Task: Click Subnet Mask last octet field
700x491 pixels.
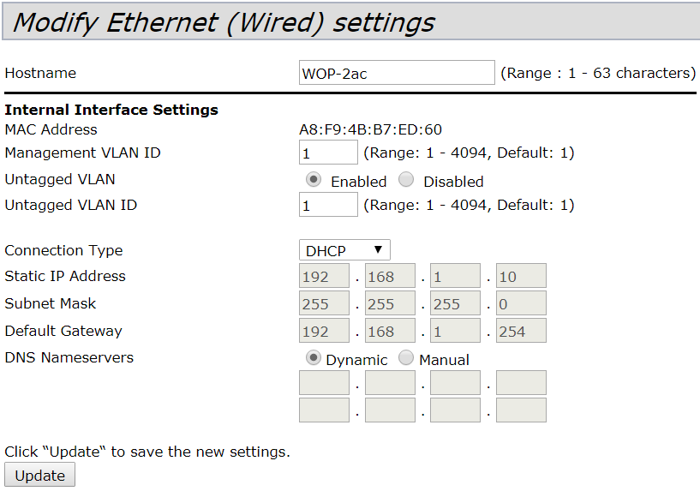Action: pos(521,303)
